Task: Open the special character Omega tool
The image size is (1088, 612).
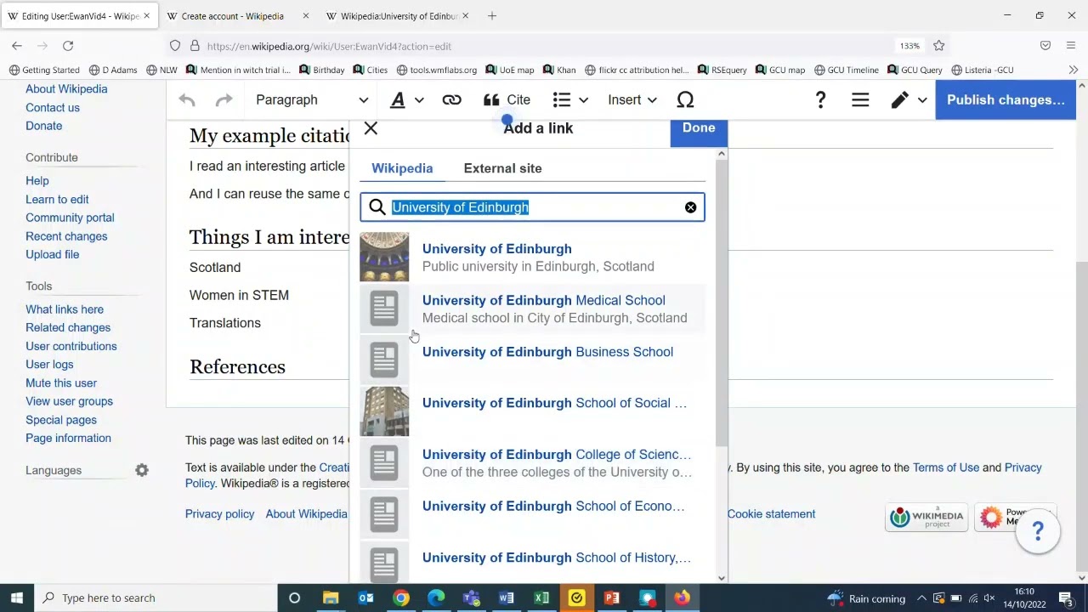Action: [x=685, y=100]
